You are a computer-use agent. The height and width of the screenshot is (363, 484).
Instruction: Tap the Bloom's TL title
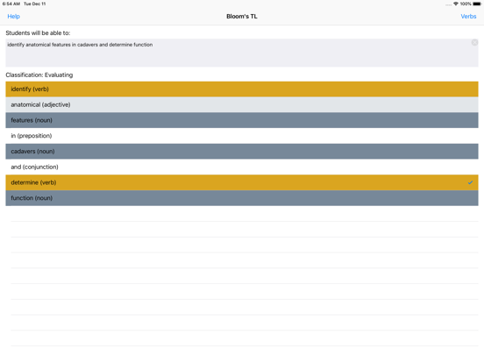[242, 17]
